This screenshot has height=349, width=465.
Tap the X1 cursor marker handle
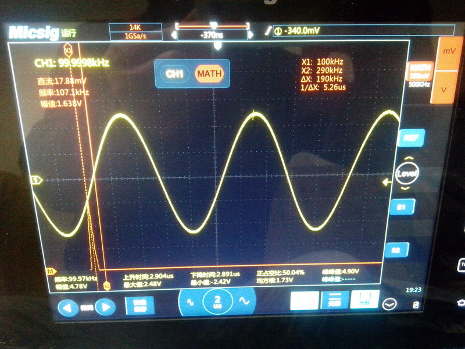click(x=68, y=51)
